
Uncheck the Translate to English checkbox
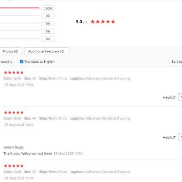pyautogui.click(x=22, y=61)
